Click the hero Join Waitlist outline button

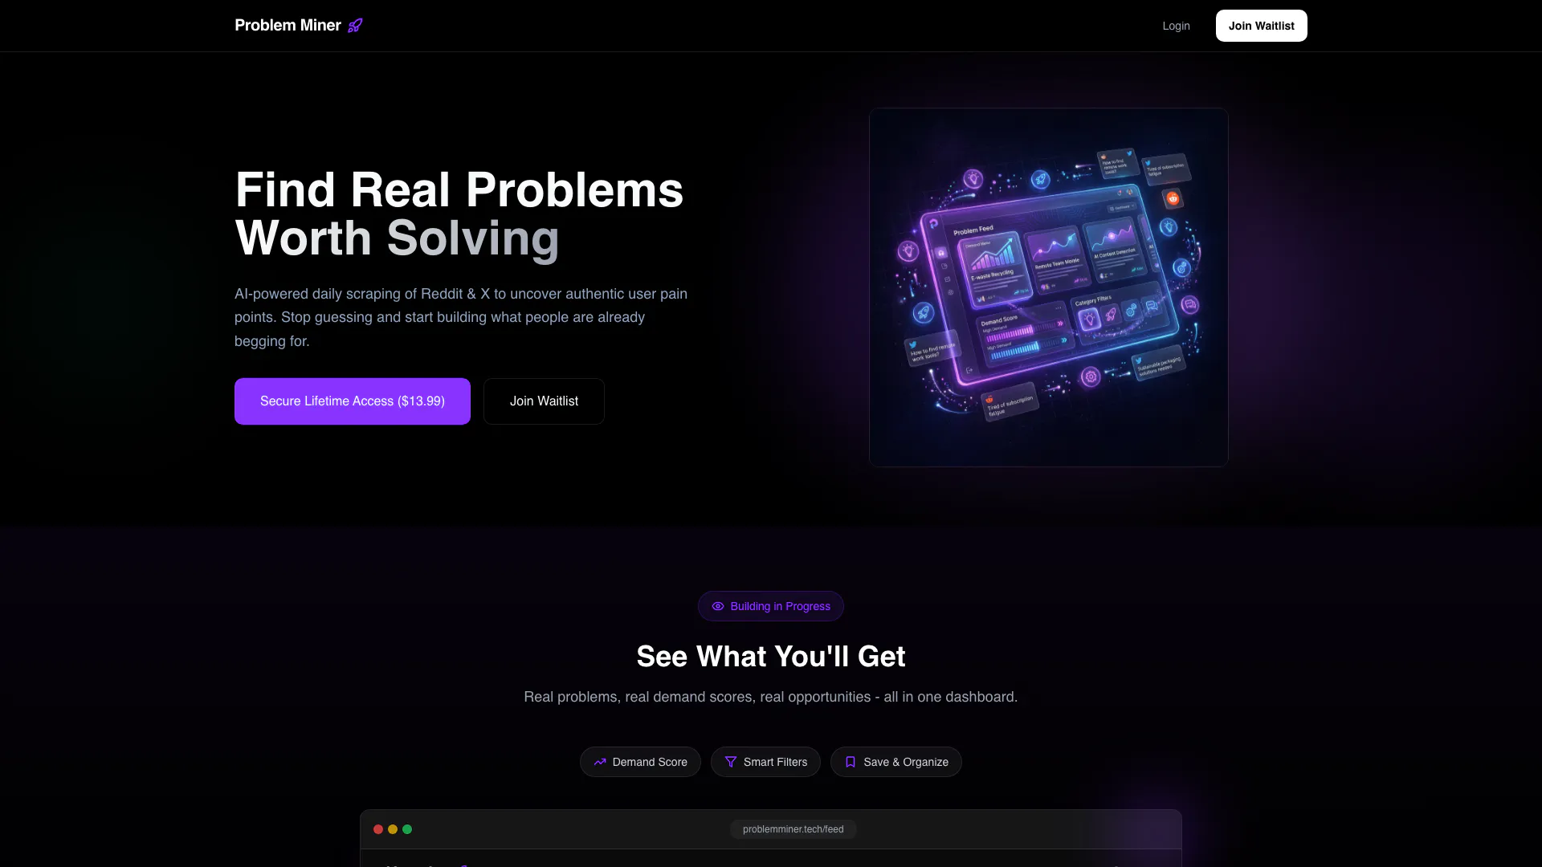click(x=544, y=401)
